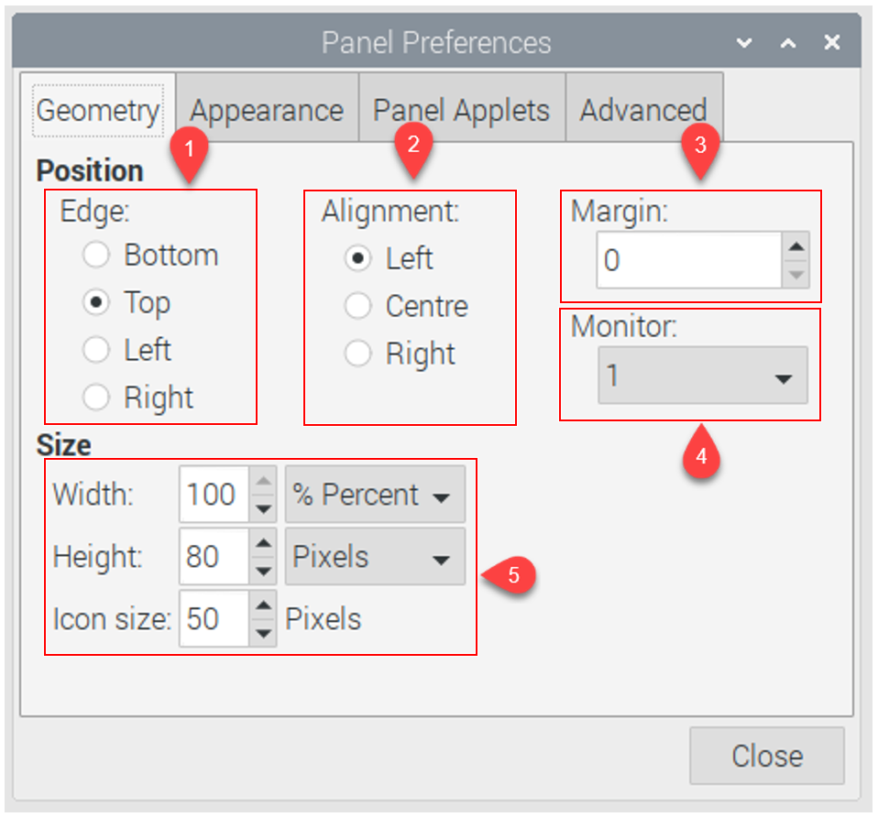
Task: Decrease Width using the down arrow
Action: pyautogui.click(x=263, y=508)
